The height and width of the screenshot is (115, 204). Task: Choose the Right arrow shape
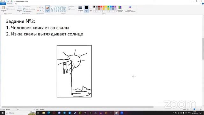click(x=61, y=9)
